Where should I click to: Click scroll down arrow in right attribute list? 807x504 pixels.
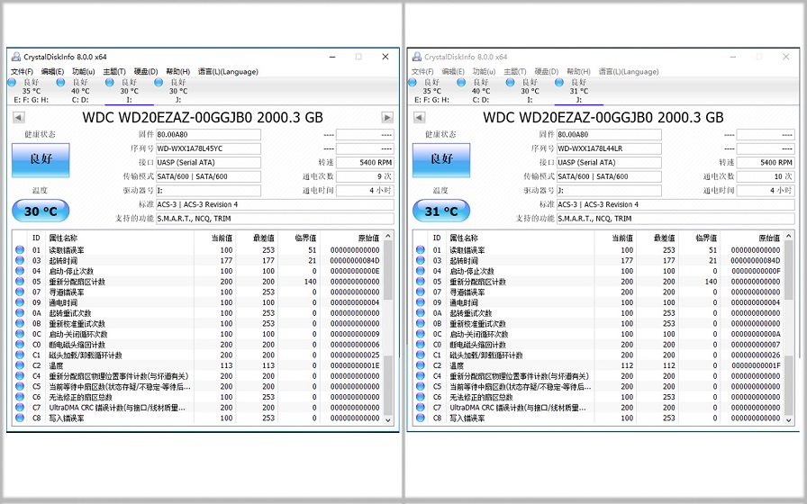(x=788, y=419)
